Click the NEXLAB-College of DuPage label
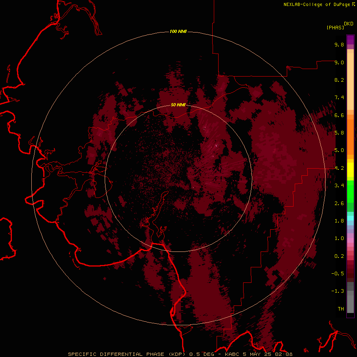This screenshot has width=357, height=357. click(x=317, y=4)
